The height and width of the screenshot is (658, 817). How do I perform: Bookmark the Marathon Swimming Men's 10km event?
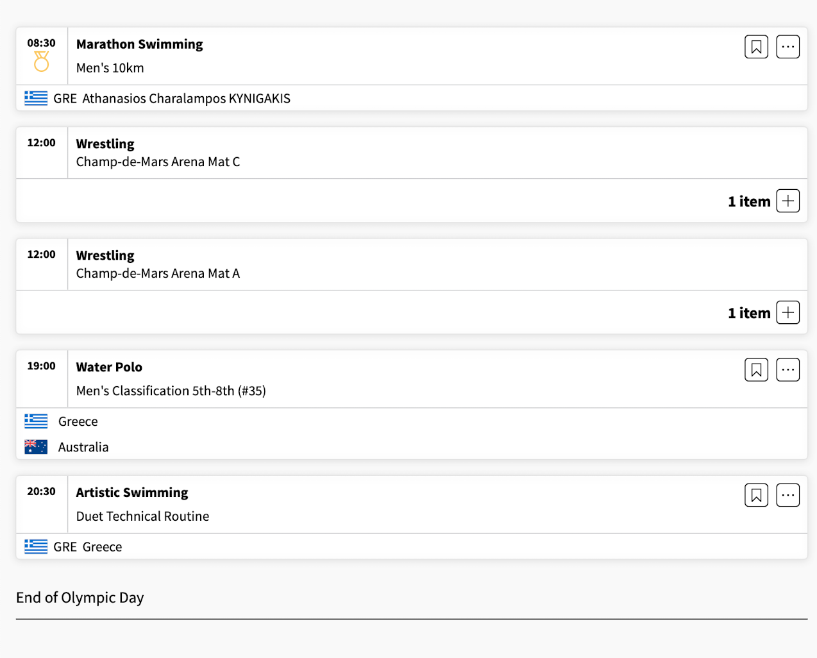756,47
